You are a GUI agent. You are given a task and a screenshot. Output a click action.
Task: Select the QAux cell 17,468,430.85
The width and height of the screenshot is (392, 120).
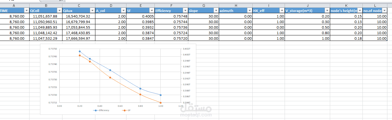point(79,33)
